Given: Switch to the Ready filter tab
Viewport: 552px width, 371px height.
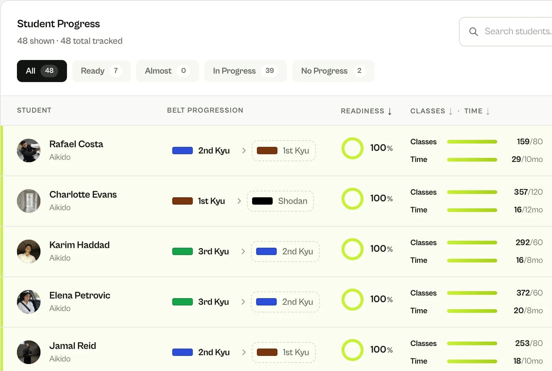Looking at the screenshot, I should tap(102, 71).
